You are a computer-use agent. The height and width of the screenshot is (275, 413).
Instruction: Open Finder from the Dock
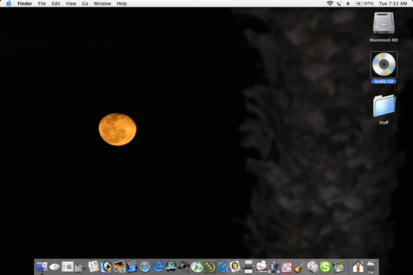pos(42,267)
